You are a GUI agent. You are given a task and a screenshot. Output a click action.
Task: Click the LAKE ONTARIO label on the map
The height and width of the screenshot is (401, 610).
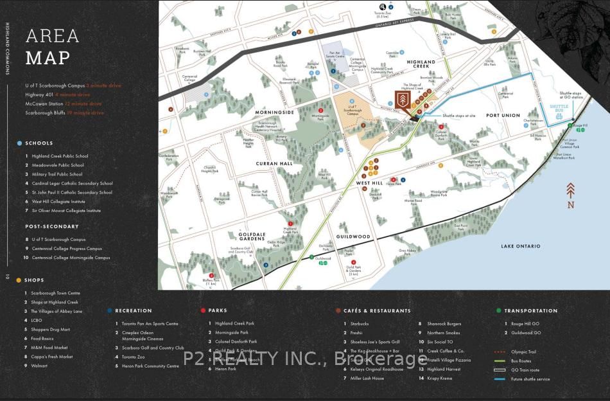tap(522, 245)
